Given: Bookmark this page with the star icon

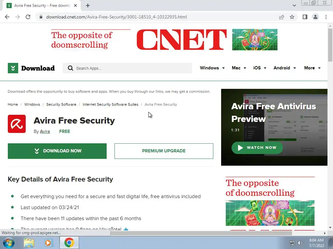Looking at the screenshot, I should coord(292,17).
